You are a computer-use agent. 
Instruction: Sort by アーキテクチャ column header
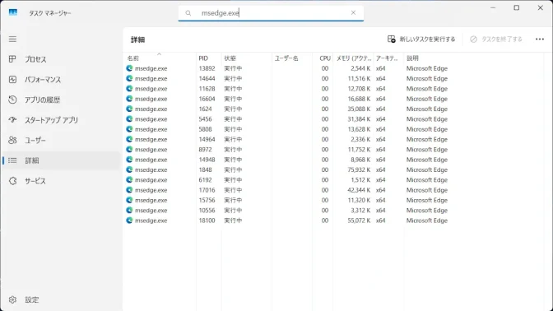click(x=388, y=58)
